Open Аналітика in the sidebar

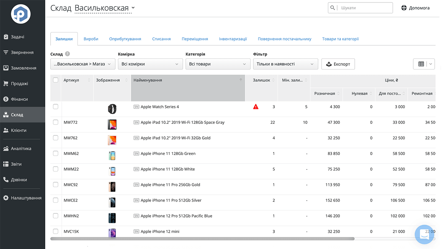(22, 148)
